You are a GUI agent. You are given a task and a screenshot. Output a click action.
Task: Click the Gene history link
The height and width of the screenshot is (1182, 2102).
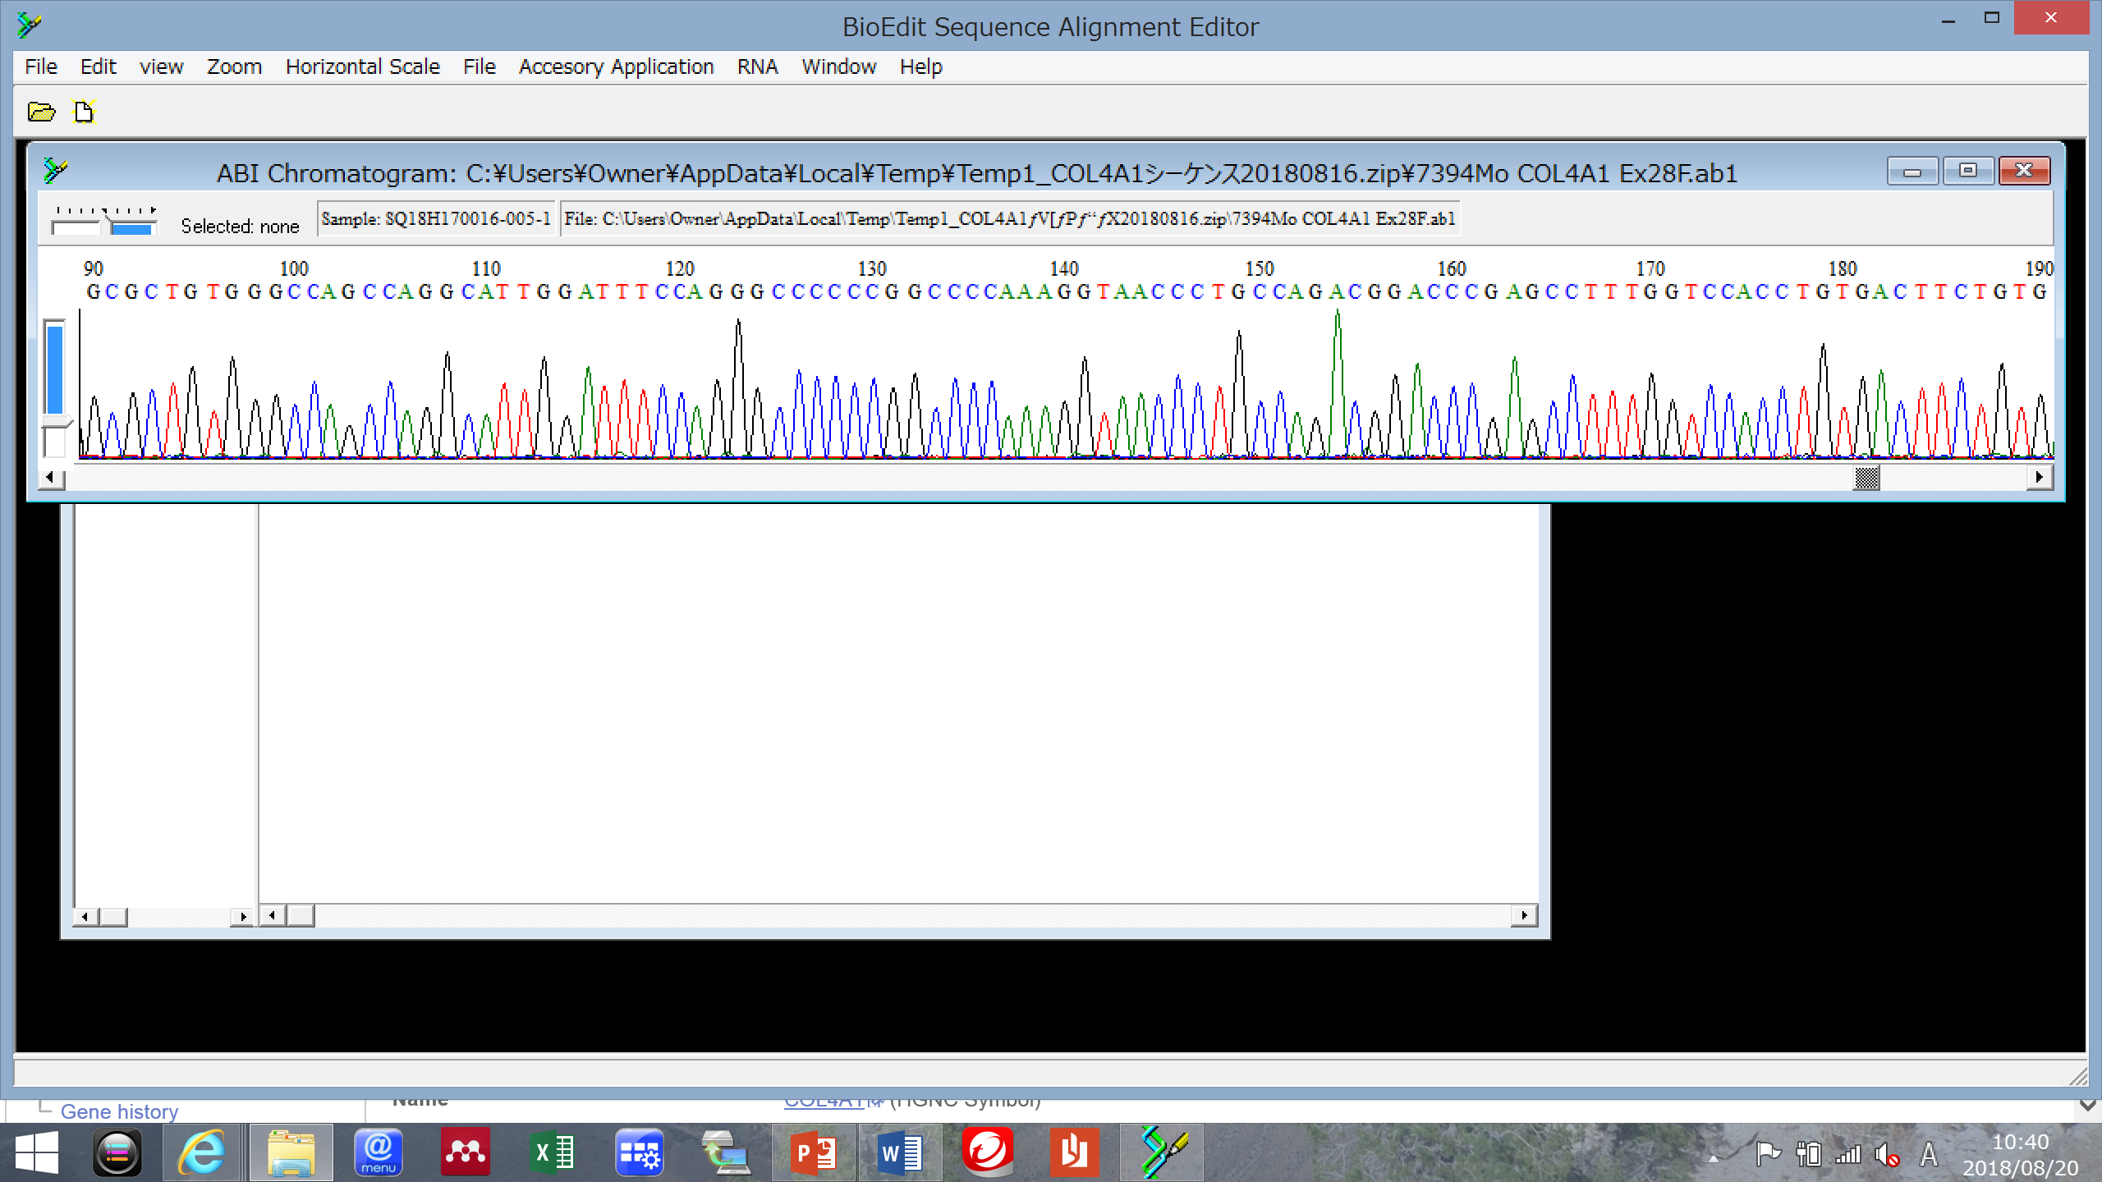[x=119, y=1111]
